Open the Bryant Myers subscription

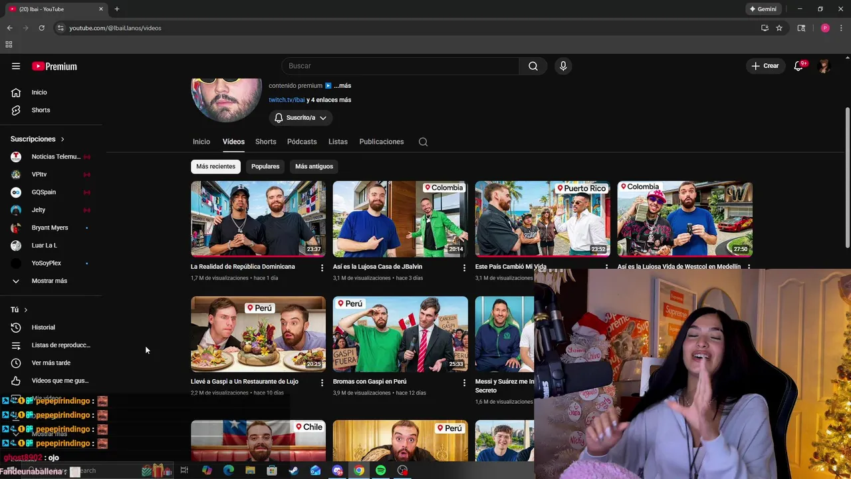click(51, 228)
